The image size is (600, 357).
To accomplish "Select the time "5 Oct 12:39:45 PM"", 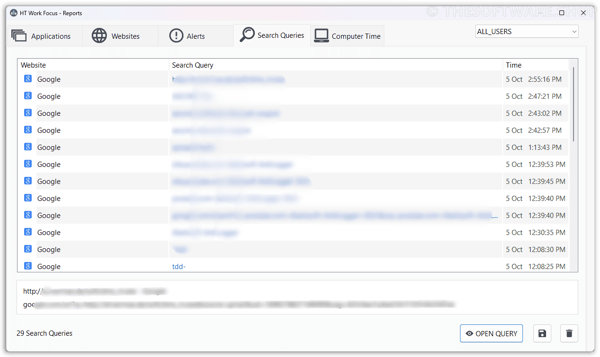I will point(536,182).
